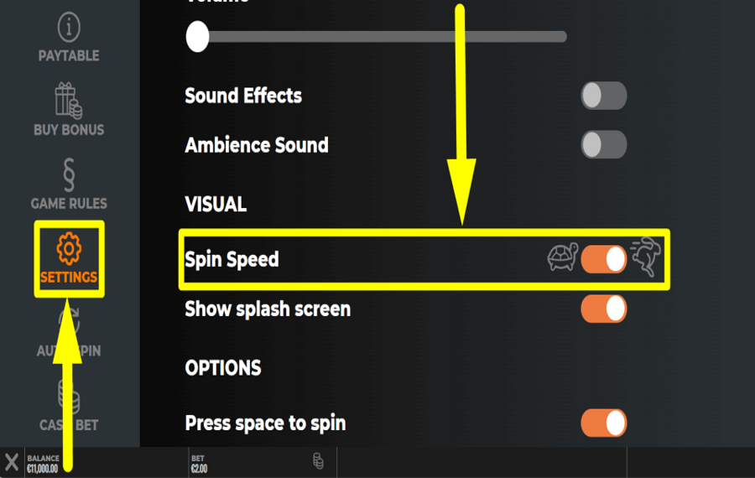755x478 pixels.
Task: Click the Buy Bonus gift icon
Action: click(x=69, y=101)
